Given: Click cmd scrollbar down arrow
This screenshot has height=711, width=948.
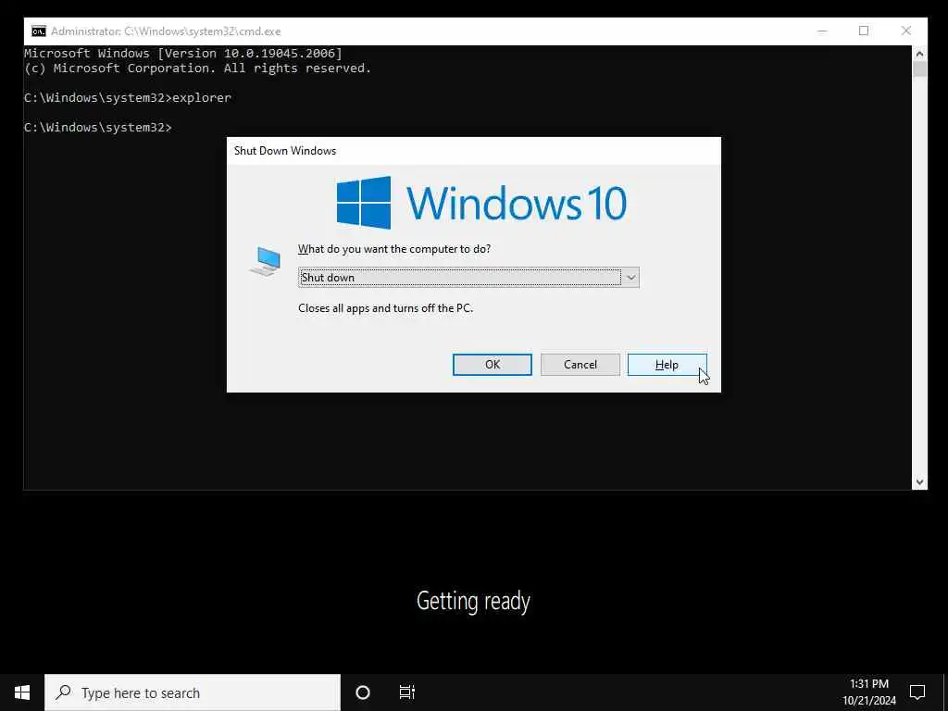Looking at the screenshot, I should click(919, 481).
